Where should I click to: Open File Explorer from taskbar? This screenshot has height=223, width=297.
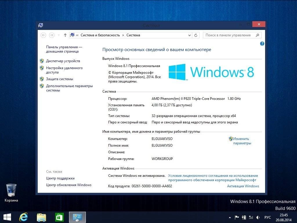coord(41,217)
